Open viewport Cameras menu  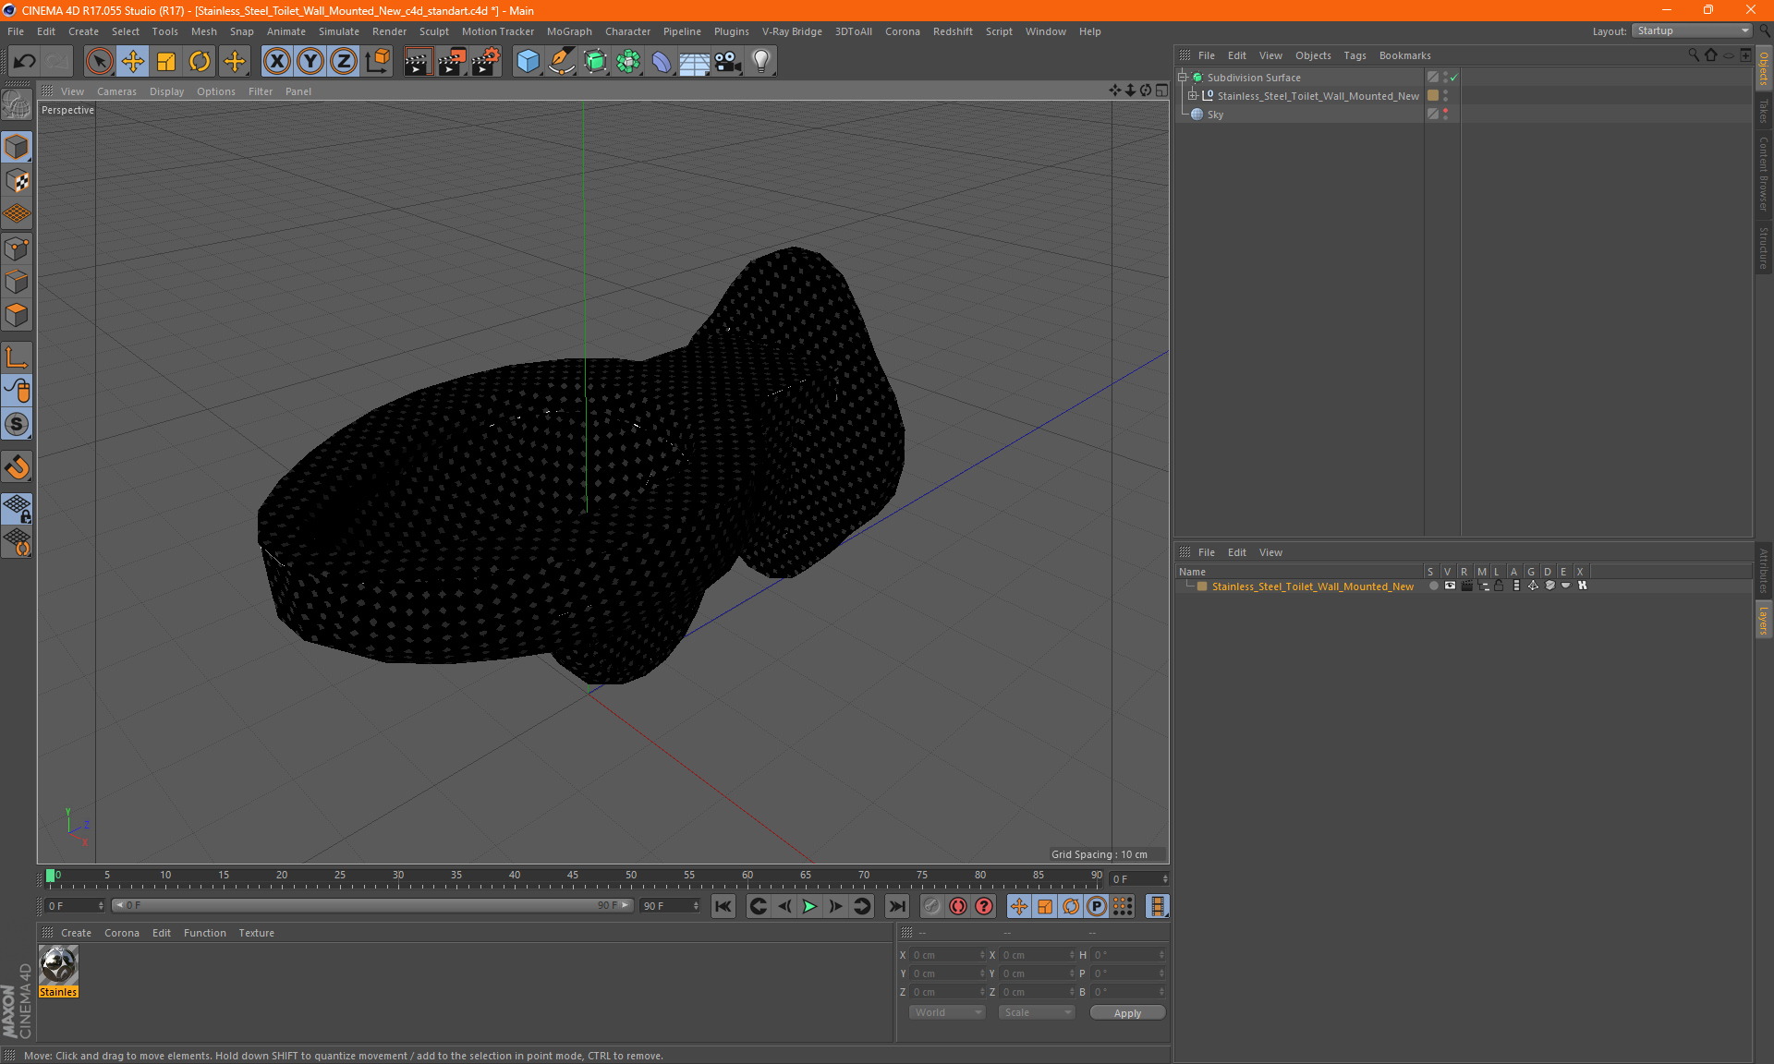coord(116,91)
